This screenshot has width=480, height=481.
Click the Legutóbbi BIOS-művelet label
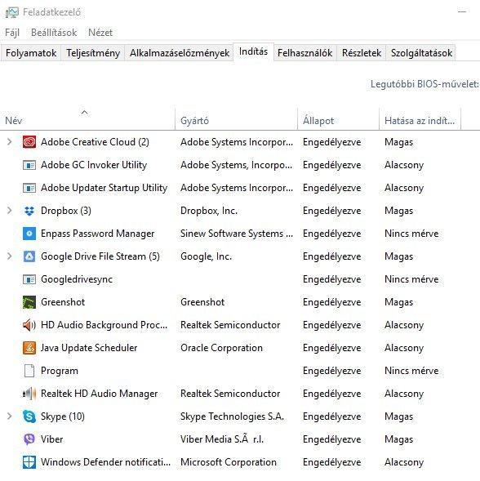[x=424, y=84]
